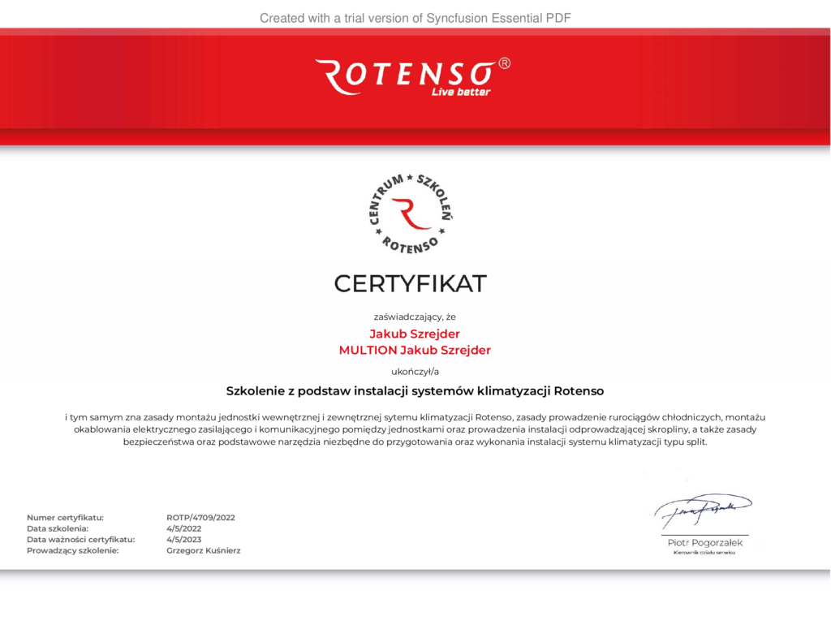This screenshot has width=831, height=642.
Task: Select the CERTYFIKAT heading
Action: [410, 284]
